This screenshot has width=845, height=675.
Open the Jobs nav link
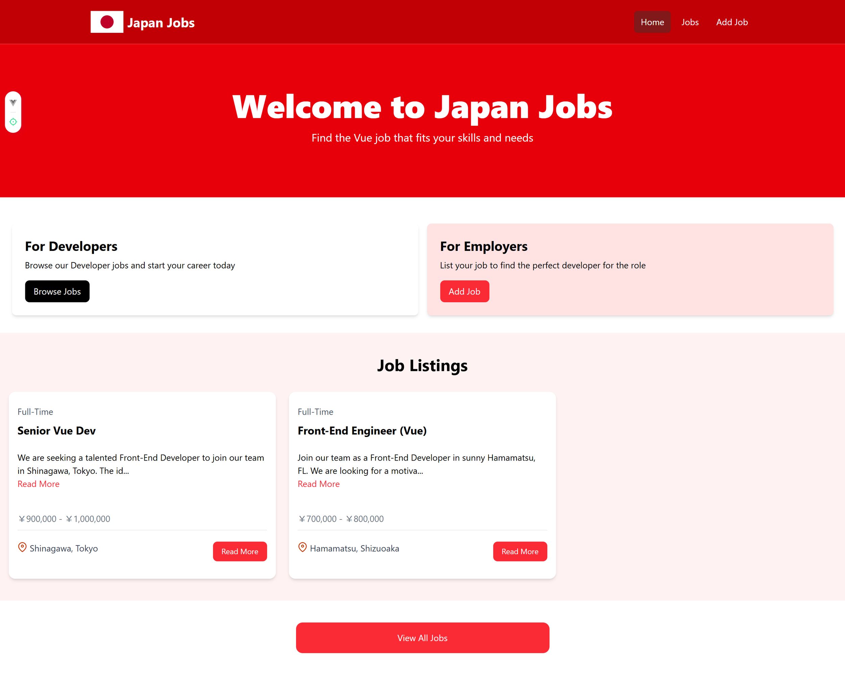(690, 22)
